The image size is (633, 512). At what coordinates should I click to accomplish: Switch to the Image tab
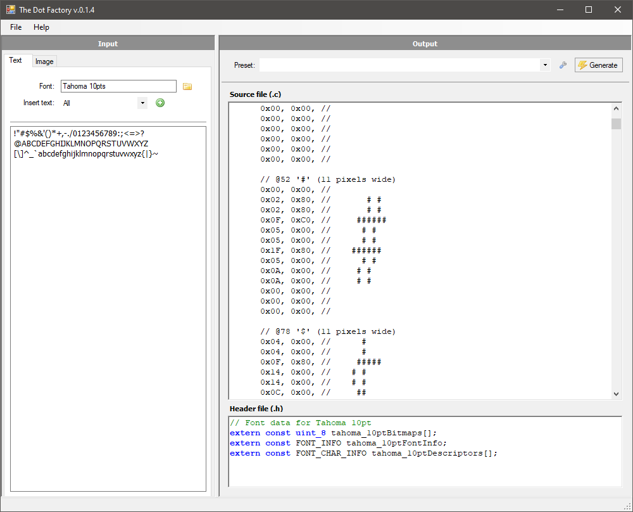coord(44,61)
